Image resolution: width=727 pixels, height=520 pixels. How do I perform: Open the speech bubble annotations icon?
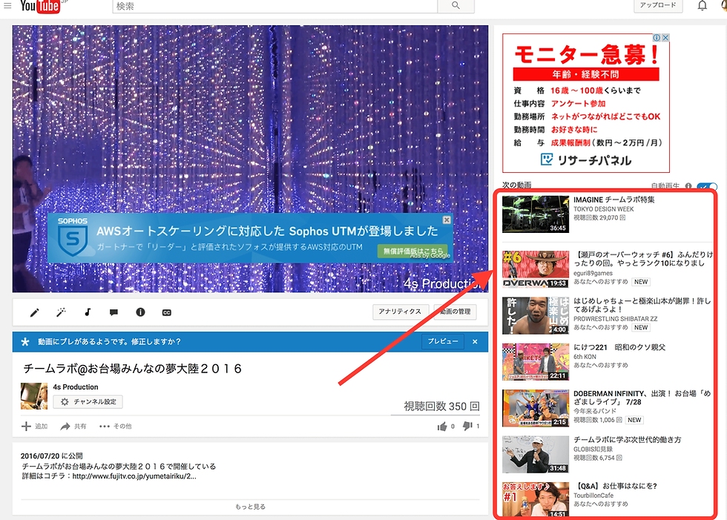coord(114,312)
